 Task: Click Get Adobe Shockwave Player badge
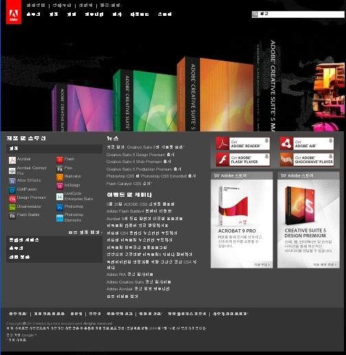pyautogui.click(x=307, y=160)
